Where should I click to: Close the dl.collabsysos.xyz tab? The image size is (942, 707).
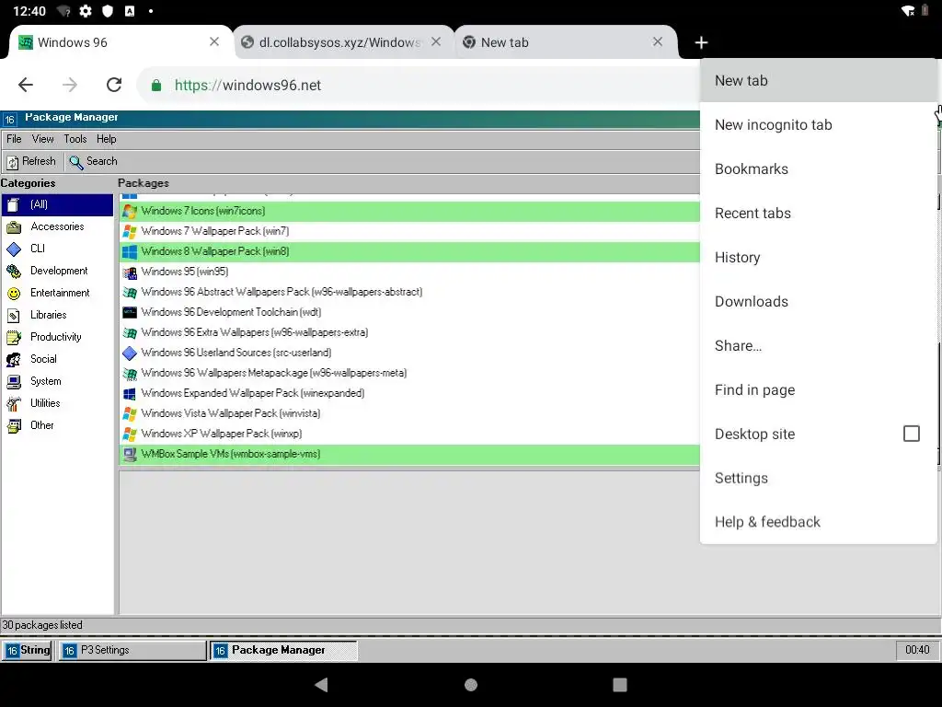point(436,41)
